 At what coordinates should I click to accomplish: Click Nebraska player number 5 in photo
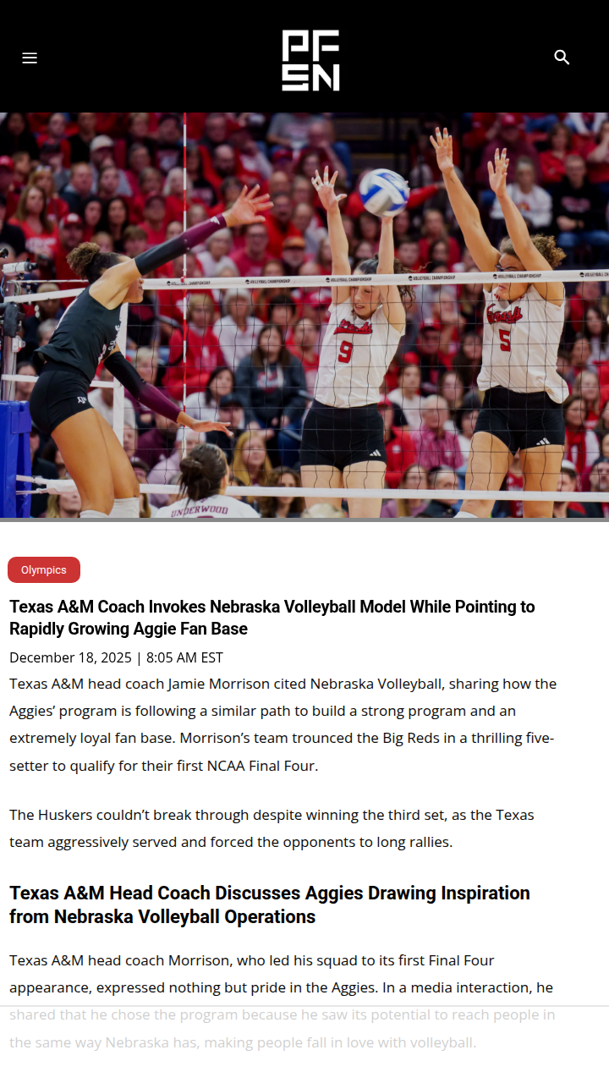[514, 338]
